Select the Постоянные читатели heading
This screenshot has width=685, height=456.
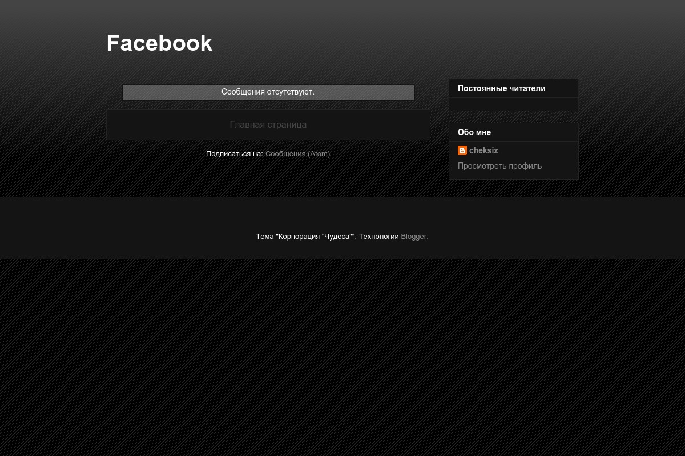click(502, 88)
